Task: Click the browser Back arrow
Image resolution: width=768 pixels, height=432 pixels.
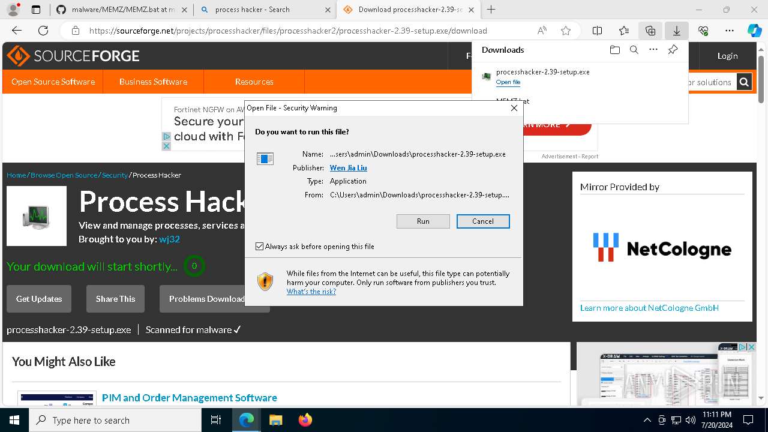Action: 17,31
